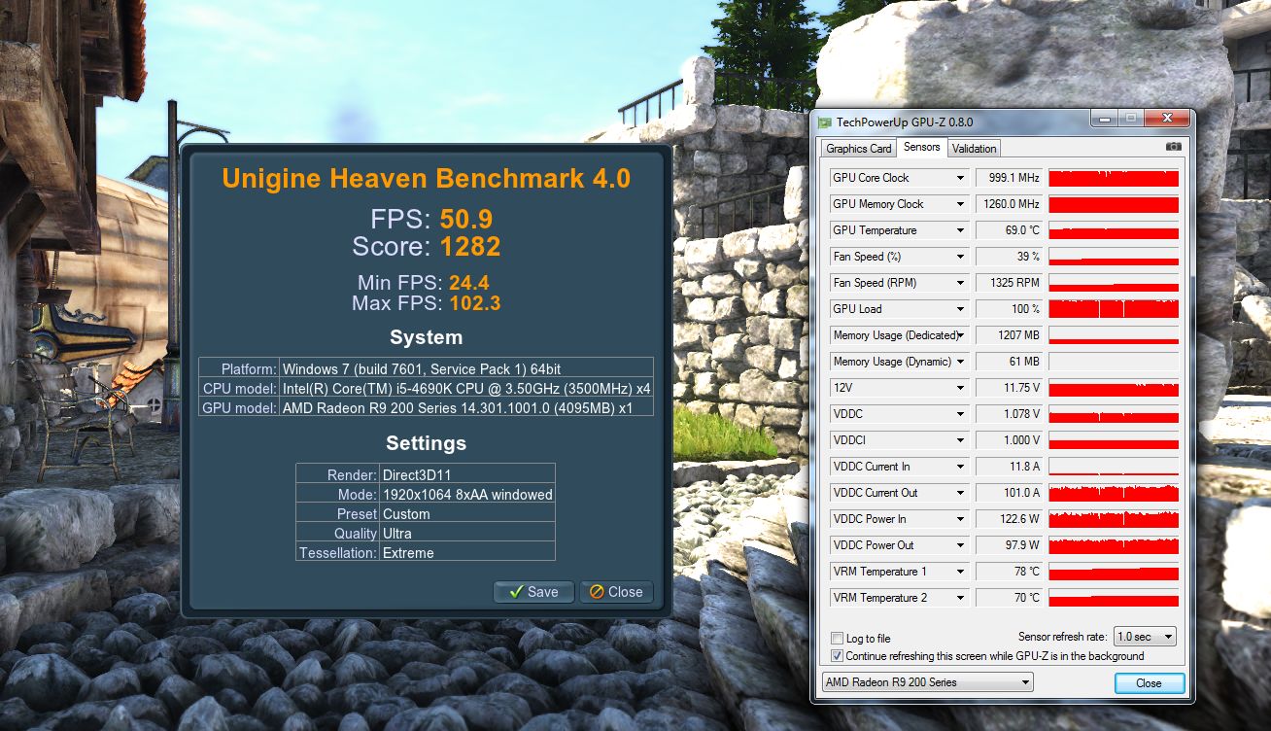Click the GPU Load history graph
The height and width of the screenshot is (731, 1271).
click(x=1114, y=309)
